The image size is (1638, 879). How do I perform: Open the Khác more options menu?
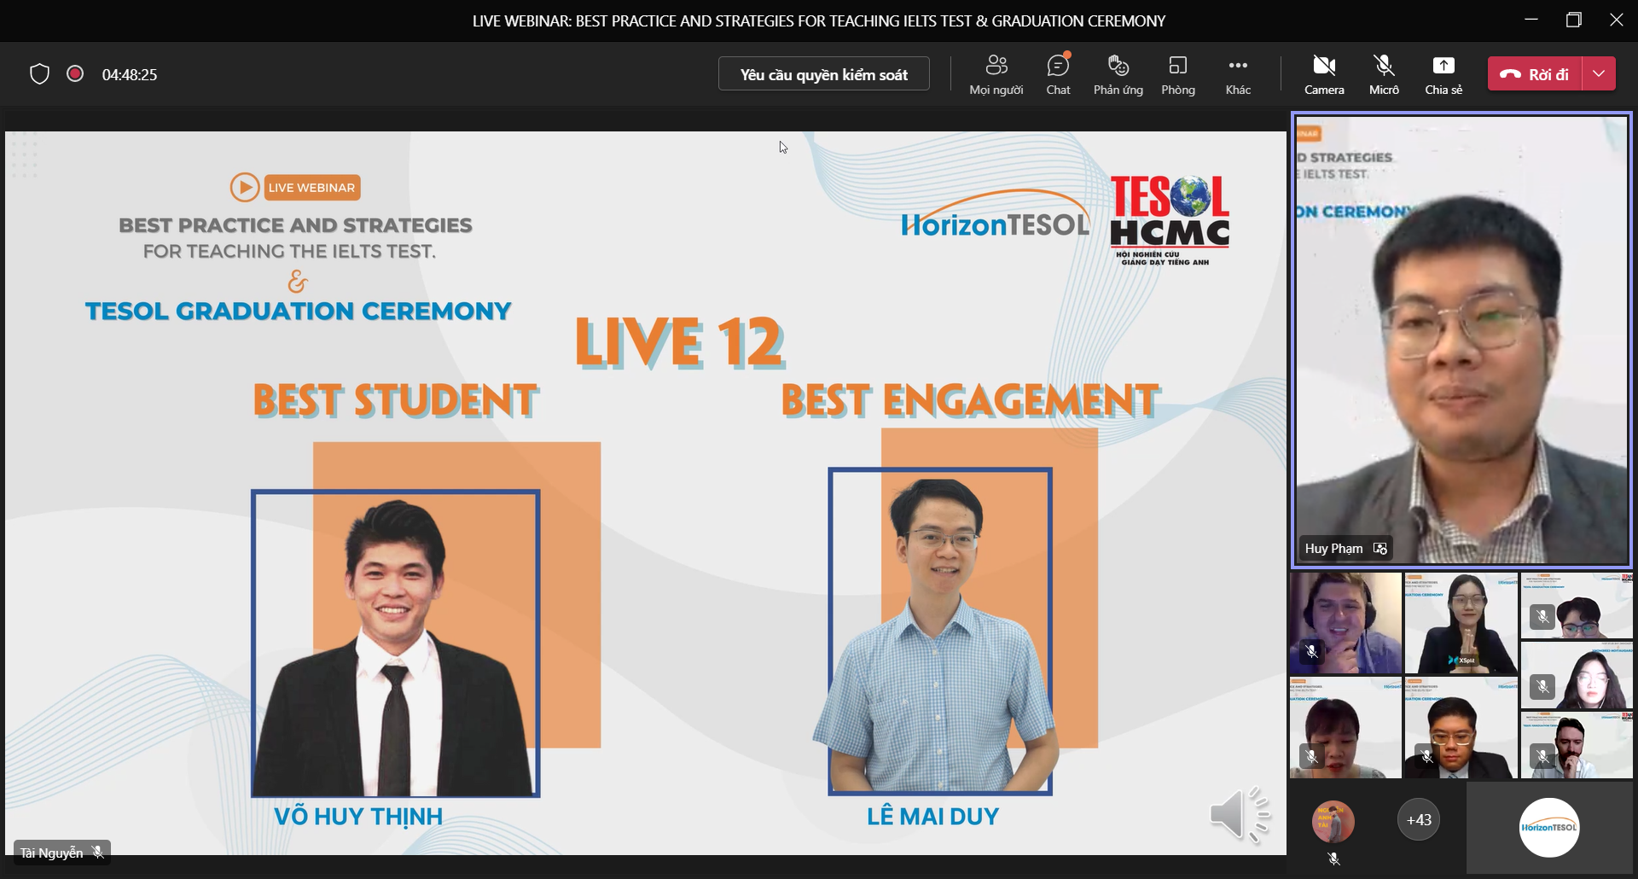point(1238,75)
